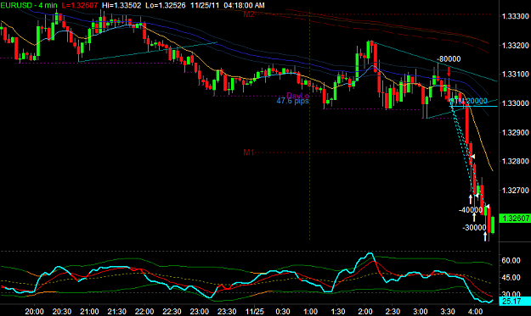Image resolution: width=531 pixels, height=316 pixels.
Task: Click the white up arrow beside -30000
Action: [485, 236]
